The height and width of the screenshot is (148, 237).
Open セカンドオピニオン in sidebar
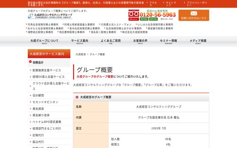45,102
